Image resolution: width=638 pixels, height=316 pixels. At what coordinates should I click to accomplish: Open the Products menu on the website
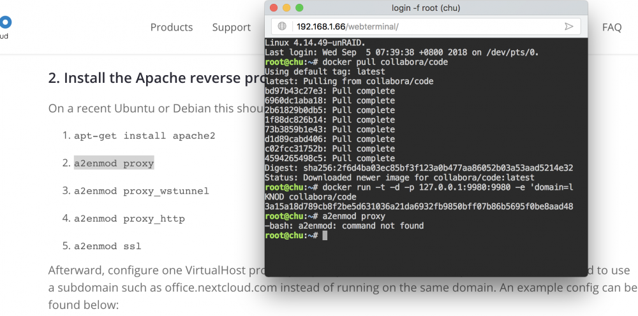pos(172,27)
